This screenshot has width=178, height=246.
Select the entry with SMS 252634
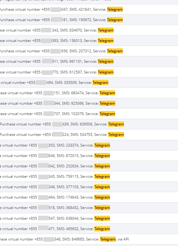[89, 166]
